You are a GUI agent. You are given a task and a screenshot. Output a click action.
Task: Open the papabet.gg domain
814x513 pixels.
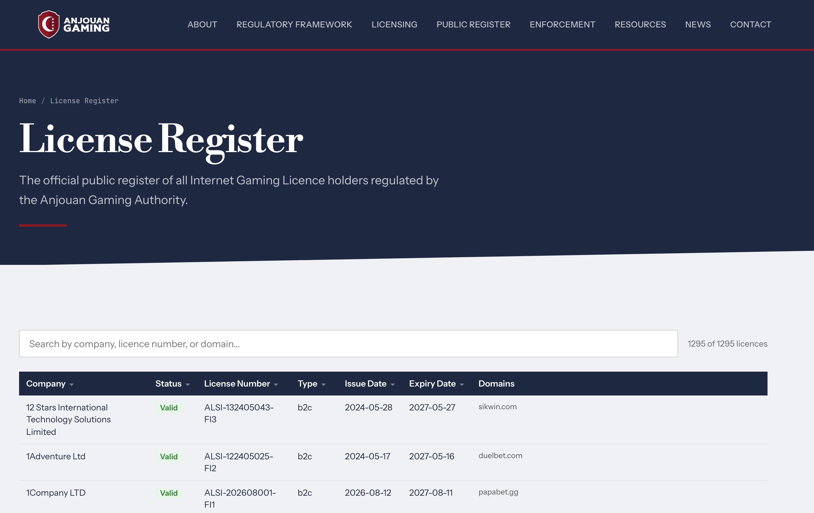(498, 492)
